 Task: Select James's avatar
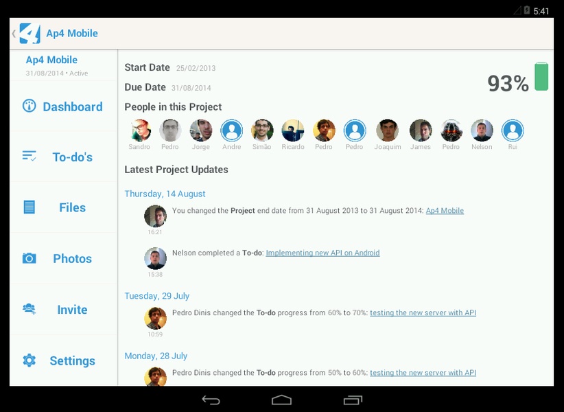click(x=421, y=130)
